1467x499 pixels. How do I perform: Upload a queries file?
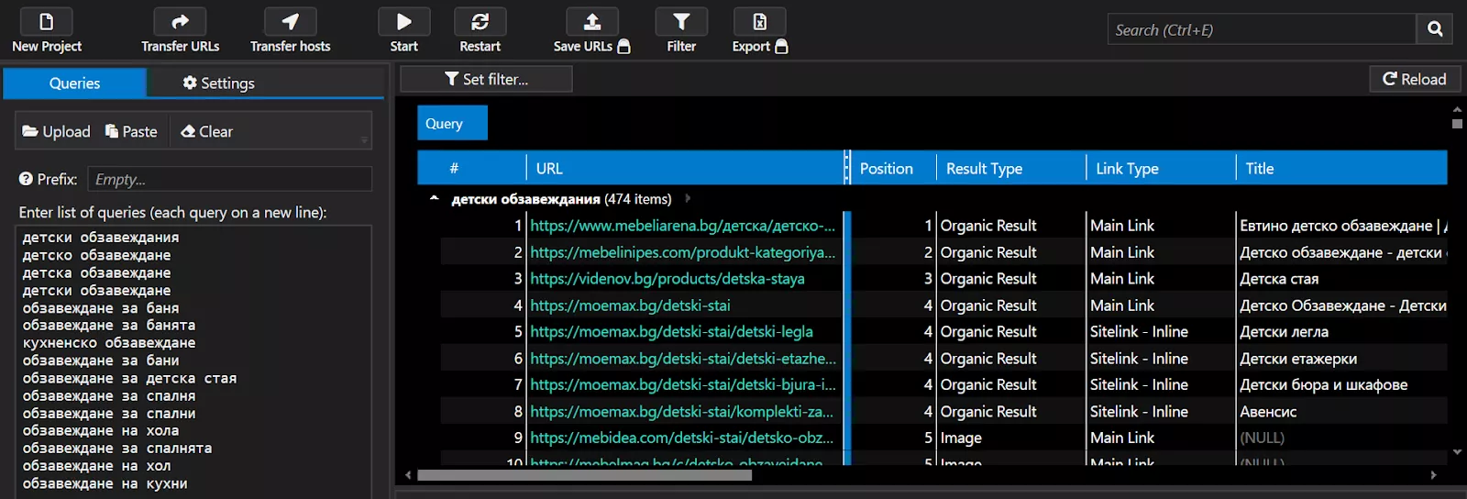(56, 131)
